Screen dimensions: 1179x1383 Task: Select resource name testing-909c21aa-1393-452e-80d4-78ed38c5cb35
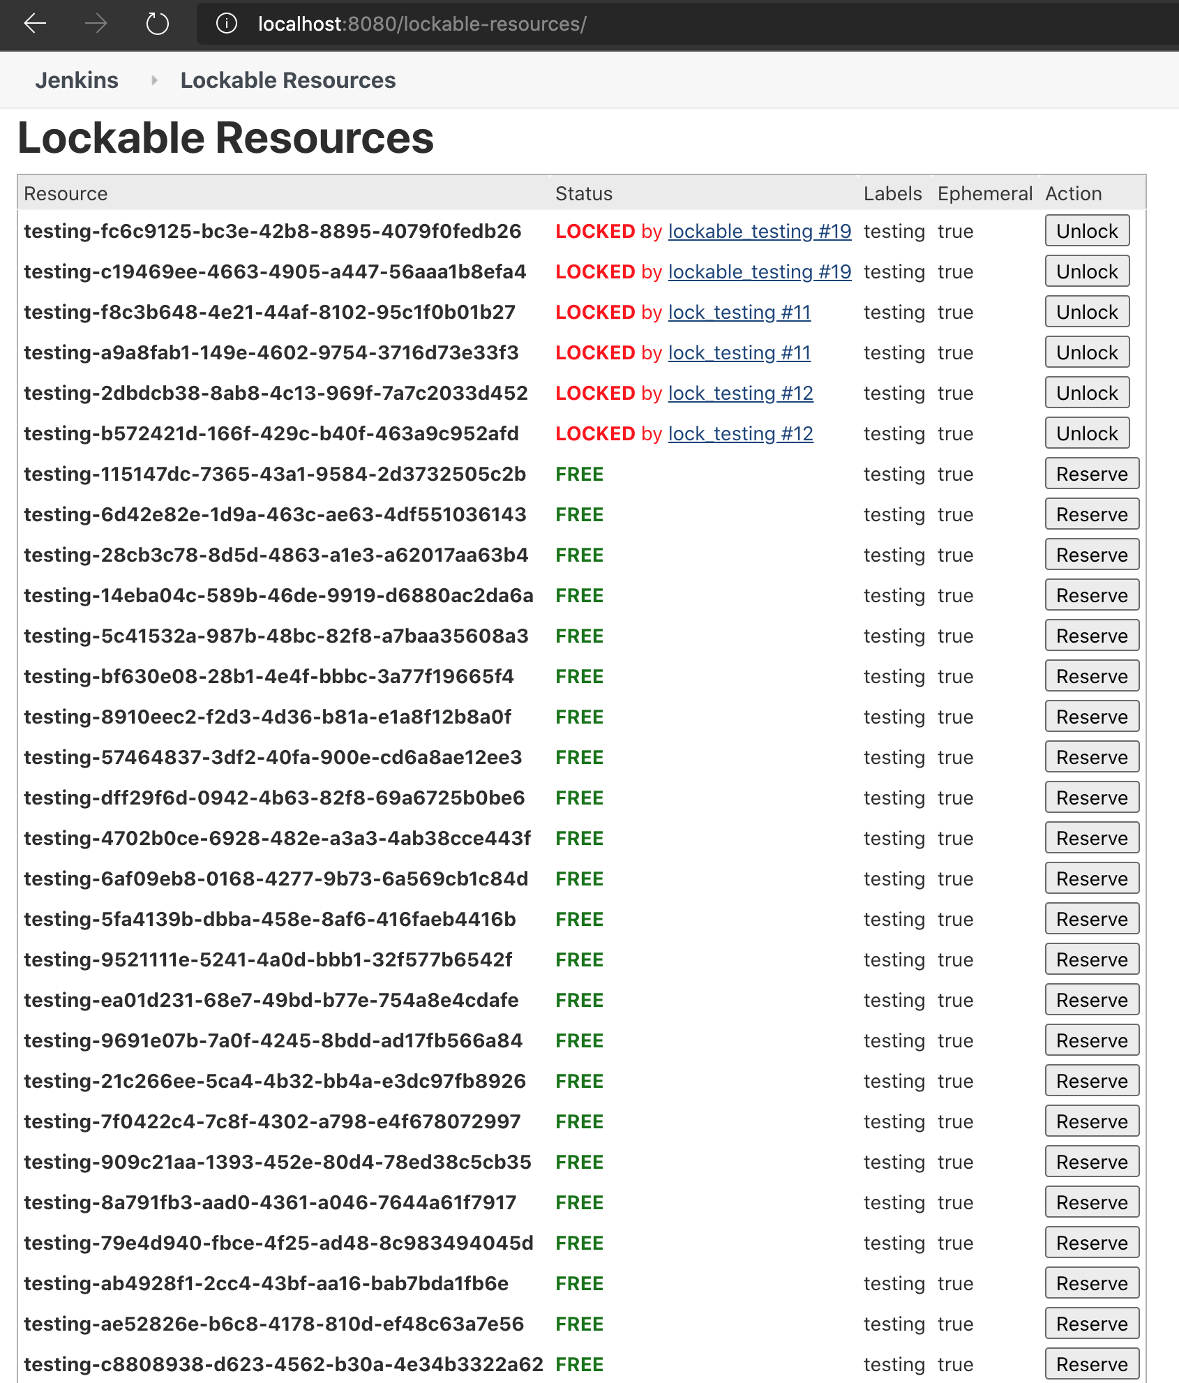(x=278, y=1162)
